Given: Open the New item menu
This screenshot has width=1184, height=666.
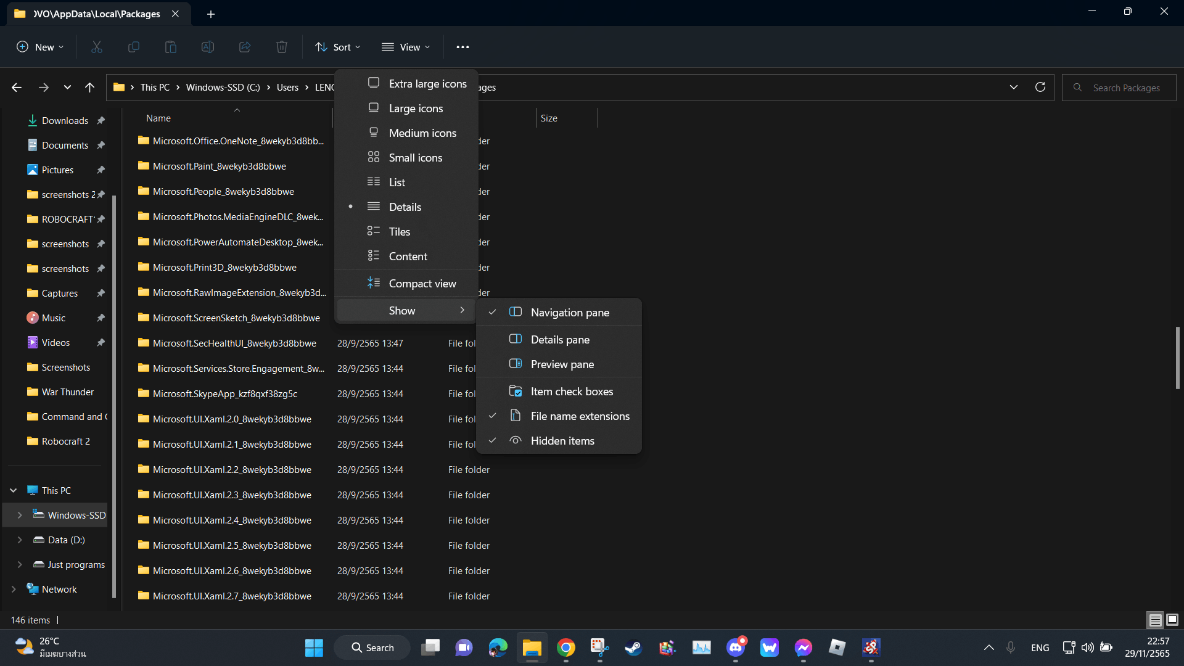Looking at the screenshot, I should [39, 46].
